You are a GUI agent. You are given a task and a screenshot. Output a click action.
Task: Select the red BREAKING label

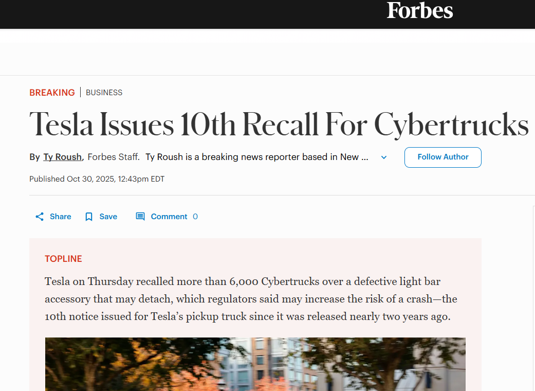coord(52,93)
